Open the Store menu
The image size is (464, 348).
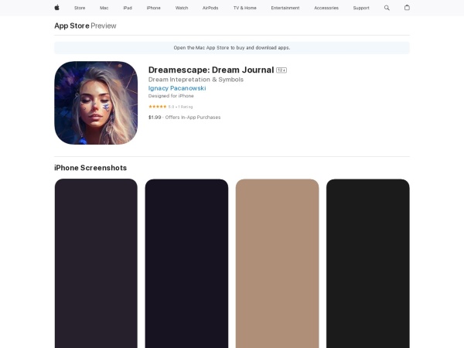(x=80, y=8)
